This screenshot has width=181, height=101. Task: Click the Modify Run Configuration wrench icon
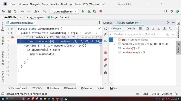click(105, 34)
